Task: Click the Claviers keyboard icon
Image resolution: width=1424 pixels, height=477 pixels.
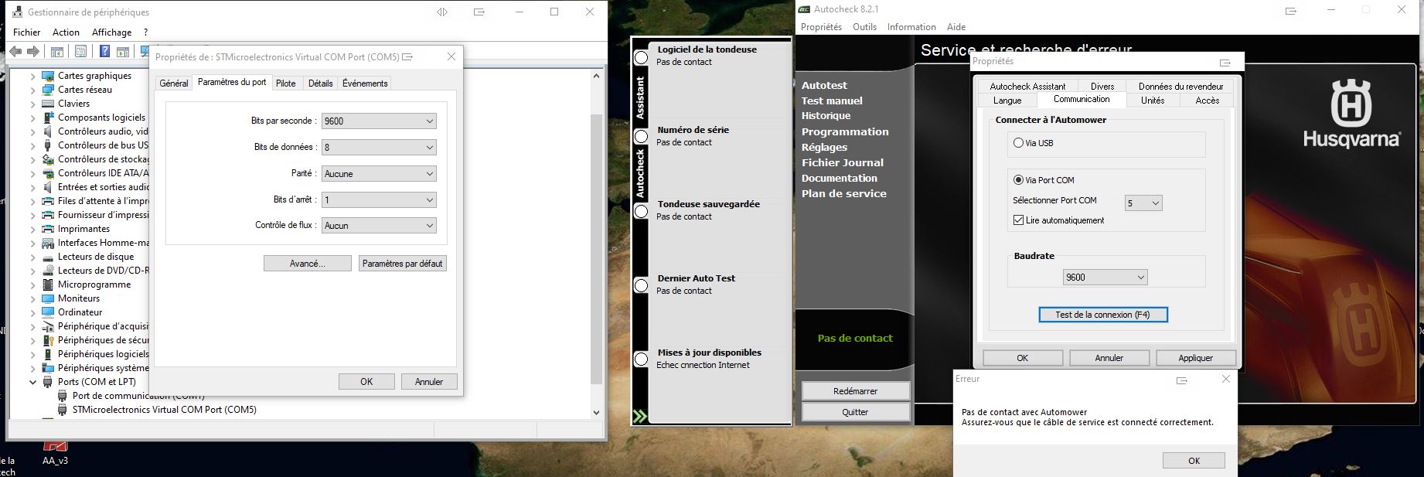Action: (48, 104)
